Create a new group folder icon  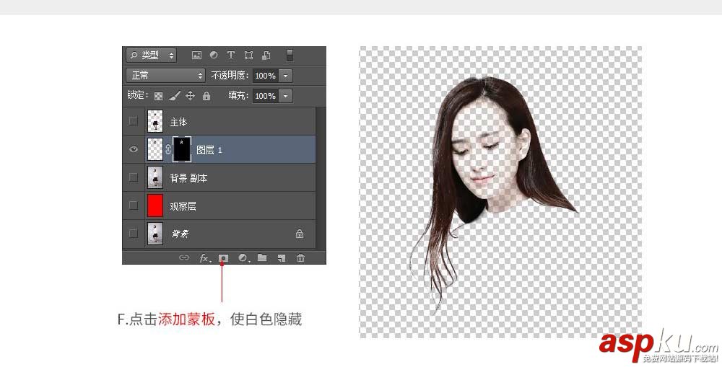[262, 257]
